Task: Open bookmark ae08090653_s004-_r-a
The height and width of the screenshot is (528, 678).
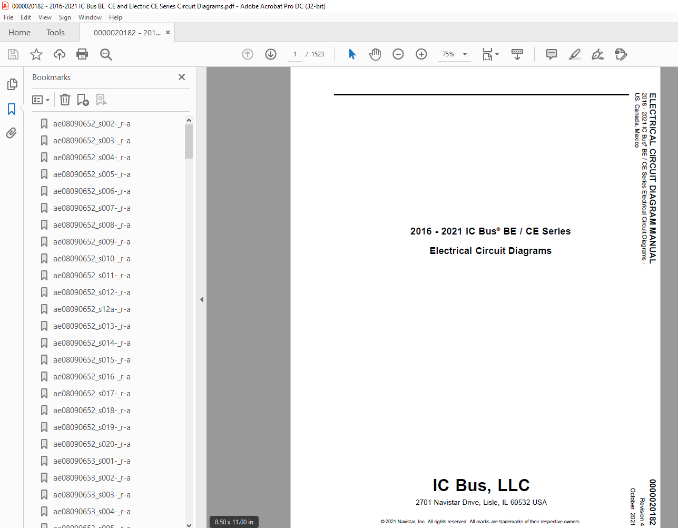Action: [92, 512]
